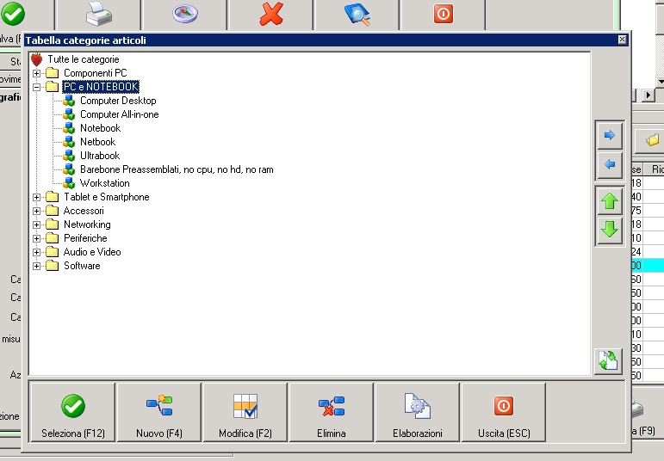664x461 pixels.
Task: Click the yellow folder icon in background window
Action: 653,139
